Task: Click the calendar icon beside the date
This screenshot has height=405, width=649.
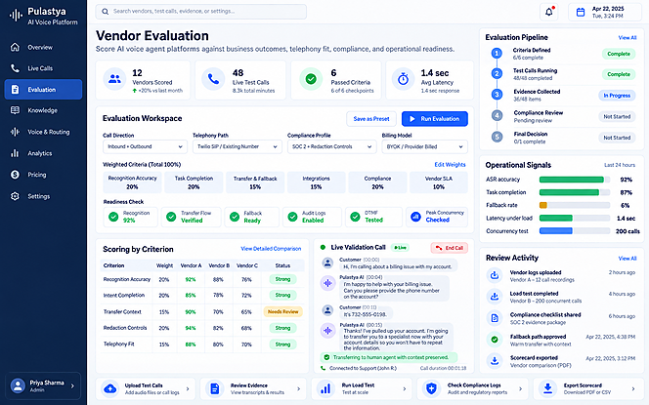Action: (581, 12)
